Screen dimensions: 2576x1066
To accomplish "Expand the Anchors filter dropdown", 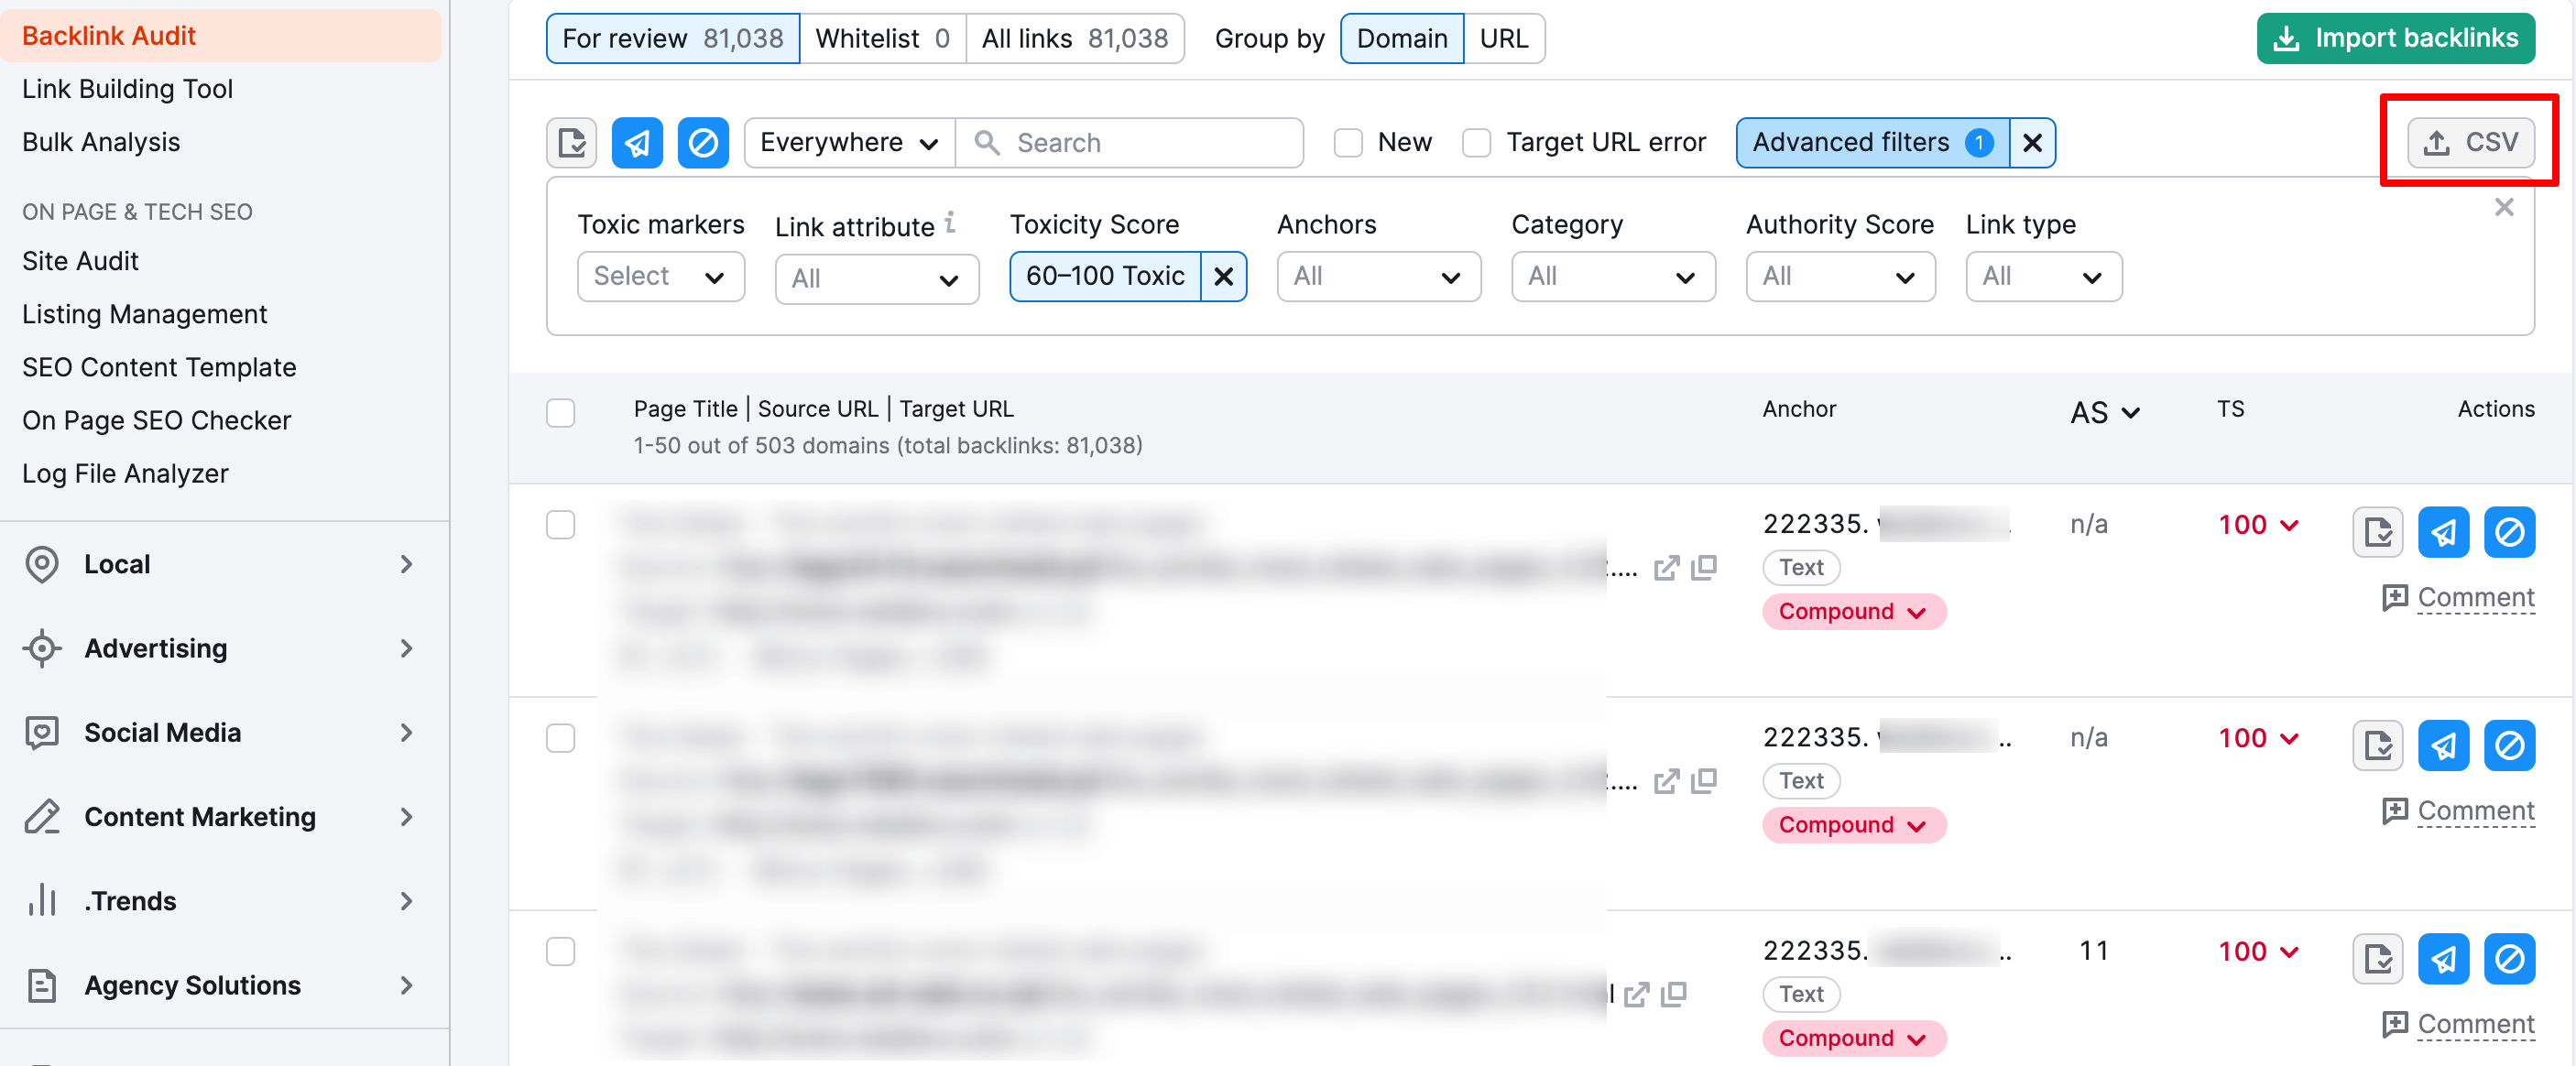I will [x=1378, y=277].
